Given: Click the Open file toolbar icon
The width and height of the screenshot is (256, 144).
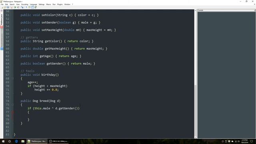Looking at the screenshot, I should 5,7.
